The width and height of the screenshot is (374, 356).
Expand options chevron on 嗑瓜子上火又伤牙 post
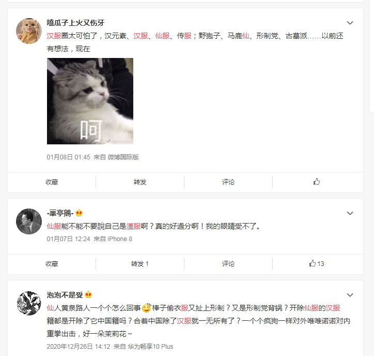click(x=350, y=23)
